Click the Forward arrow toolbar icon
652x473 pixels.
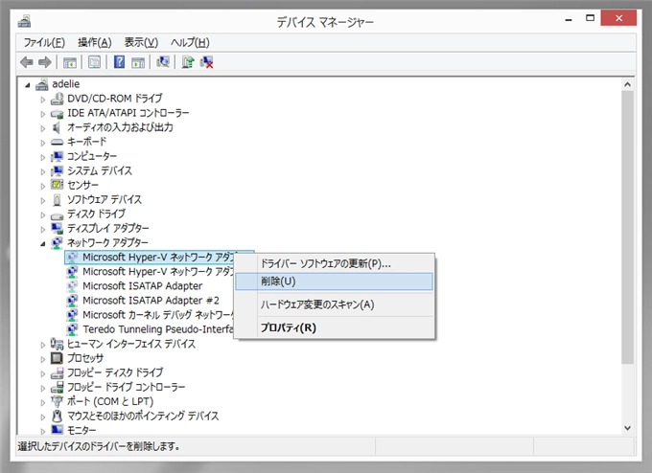click(x=44, y=62)
